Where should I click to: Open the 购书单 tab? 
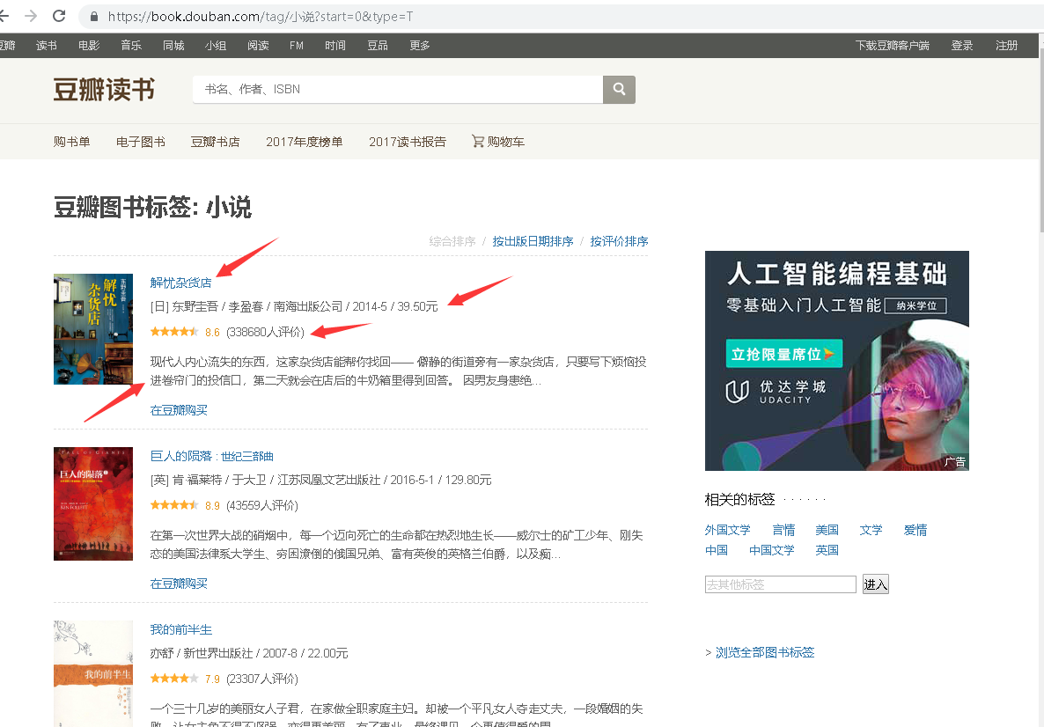[x=72, y=141]
